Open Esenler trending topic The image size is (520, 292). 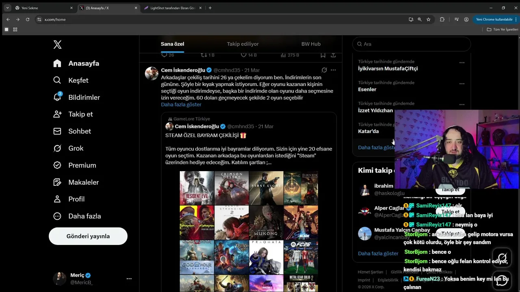pos(367,89)
